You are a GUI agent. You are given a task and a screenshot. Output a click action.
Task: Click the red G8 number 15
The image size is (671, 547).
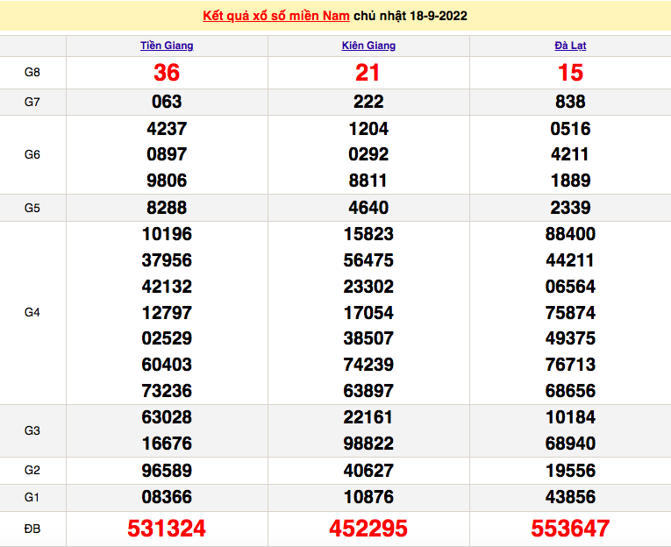pyautogui.click(x=570, y=74)
